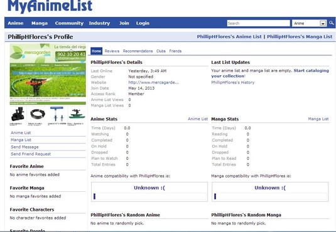Click the 'Member' access rank value
Screen dimensions: 336x232
(136, 94)
